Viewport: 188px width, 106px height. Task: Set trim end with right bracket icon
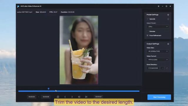(72, 97)
